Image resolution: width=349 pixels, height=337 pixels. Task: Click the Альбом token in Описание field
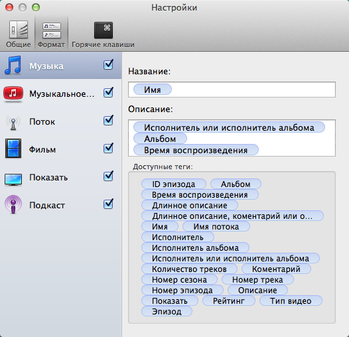point(160,139)
